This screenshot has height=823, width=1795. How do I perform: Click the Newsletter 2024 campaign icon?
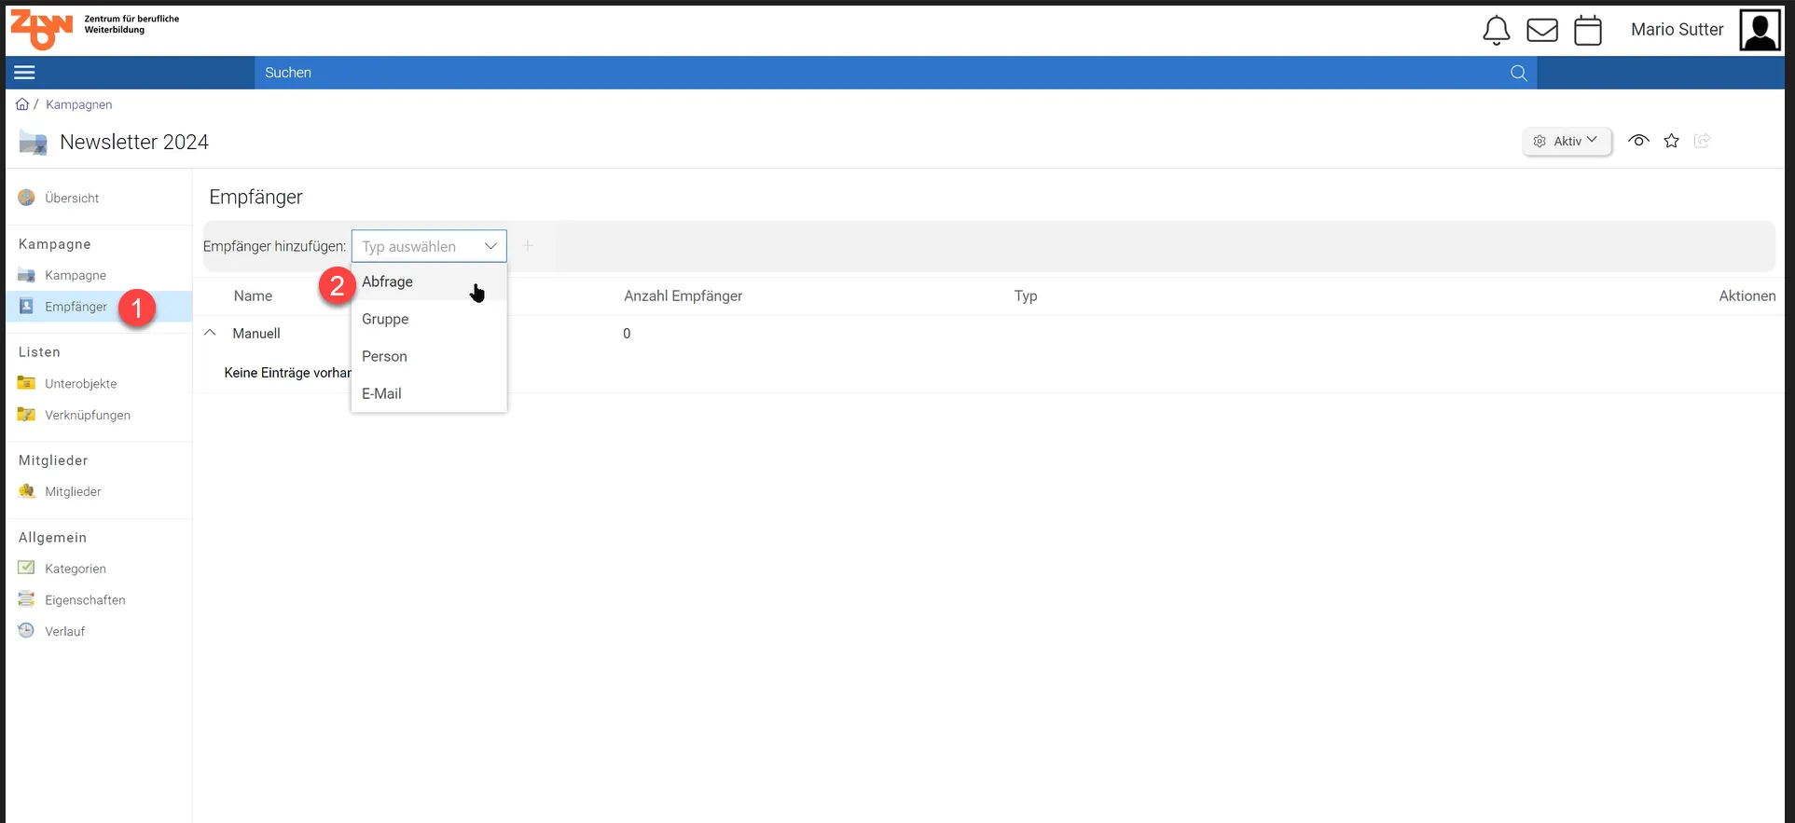(x=33, y=143)
